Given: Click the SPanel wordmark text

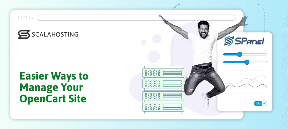Looking at the screenshot, I should pyautogui.click(x=249, y=41).
